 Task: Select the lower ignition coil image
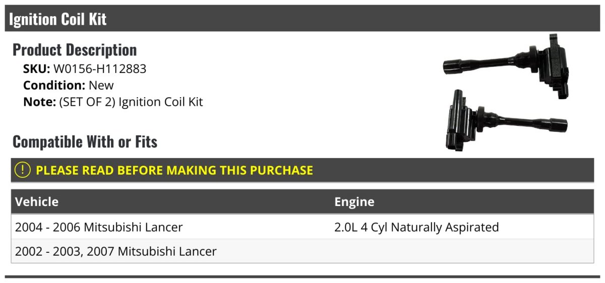coord(505,121)
